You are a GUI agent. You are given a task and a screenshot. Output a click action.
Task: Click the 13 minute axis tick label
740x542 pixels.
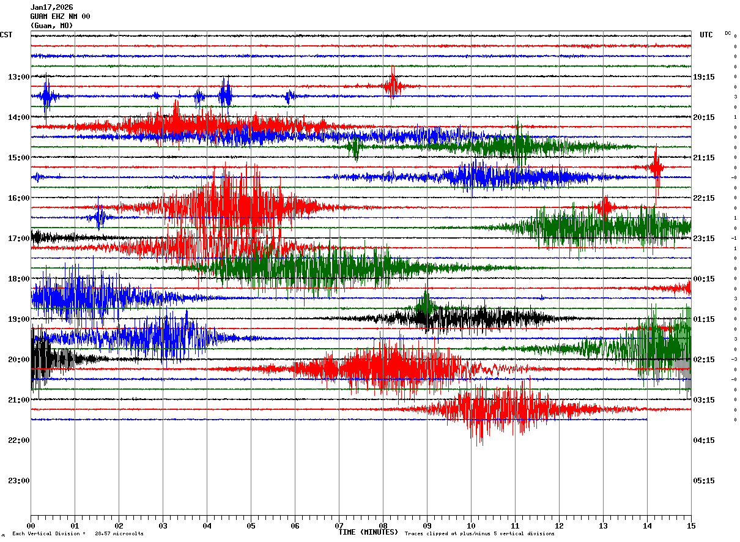603,525
